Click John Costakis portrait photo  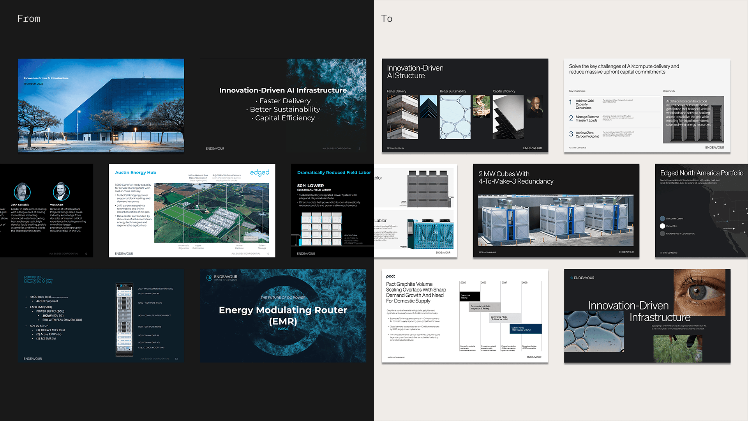22,192
